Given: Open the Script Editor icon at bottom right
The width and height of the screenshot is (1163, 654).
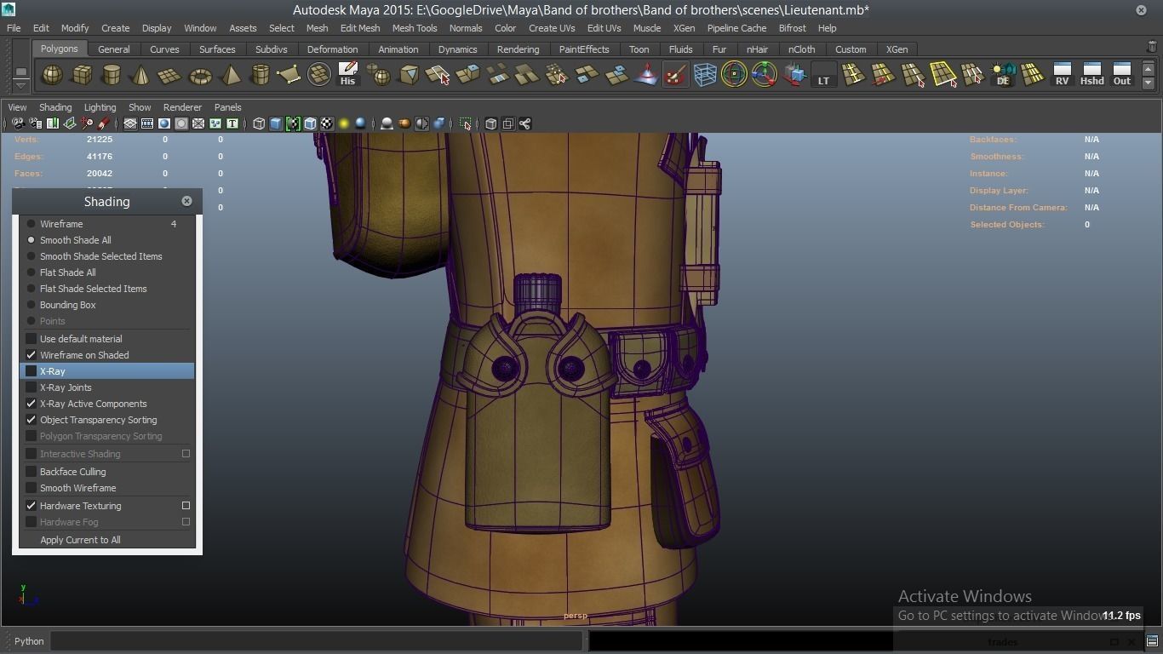Looking at the screenshot, I should click(1152, 641).
